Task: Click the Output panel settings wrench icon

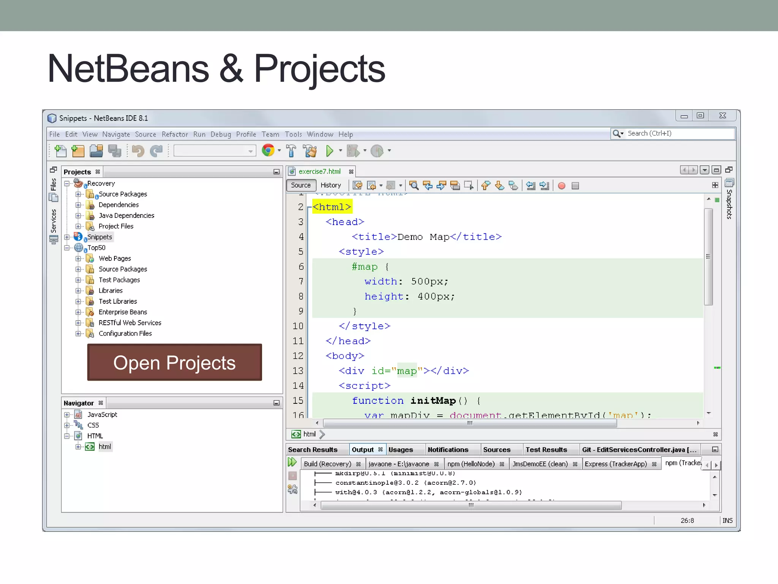Action: (x=293, y=489)
